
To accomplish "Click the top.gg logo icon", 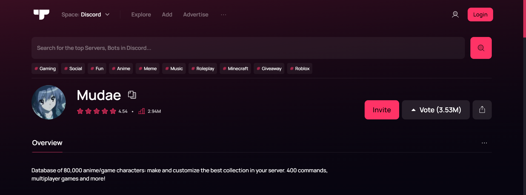I will [41, 15].
